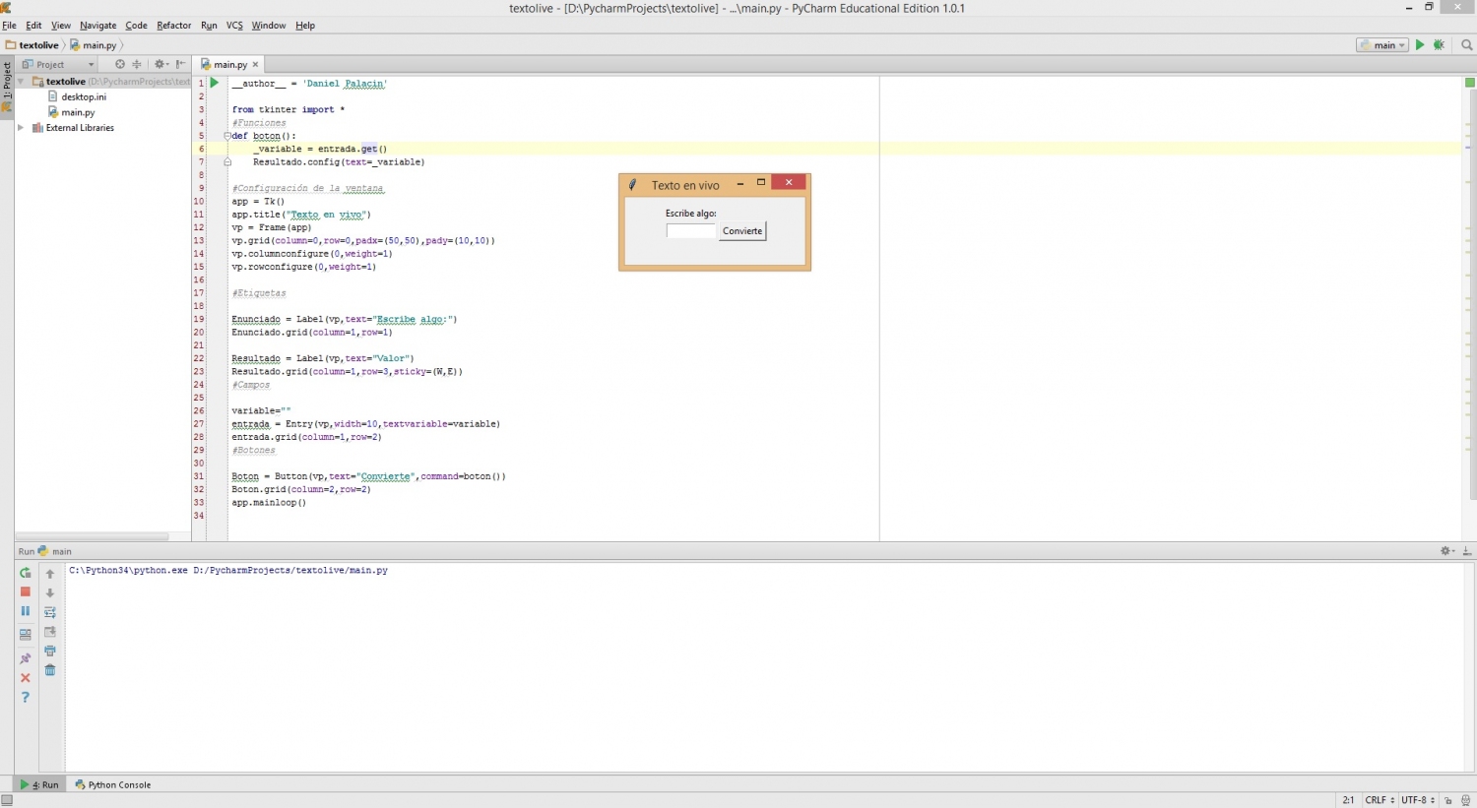Toggle read-only lock icon in status bar
1477x808 pixels.
tap(1448, 800)
